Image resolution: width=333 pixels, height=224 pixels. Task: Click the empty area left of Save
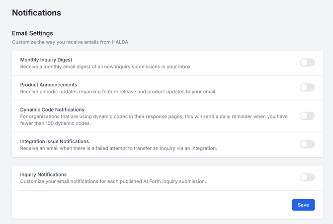click(149, 205)
